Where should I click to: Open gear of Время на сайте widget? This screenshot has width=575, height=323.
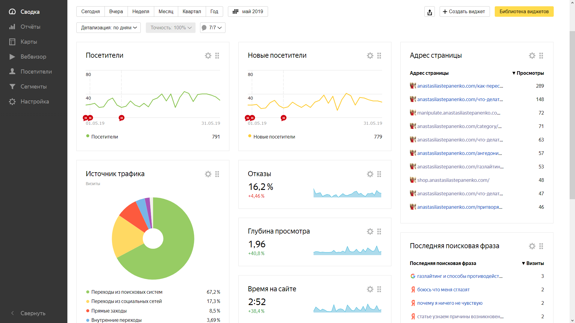(x=370, y=289)
